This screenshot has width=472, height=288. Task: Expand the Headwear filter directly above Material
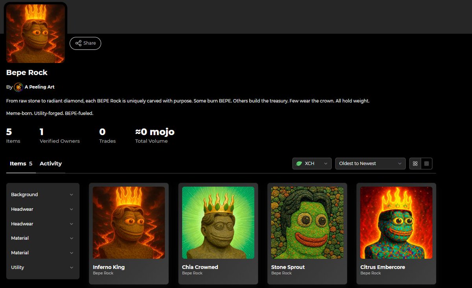tap(42, 224)
